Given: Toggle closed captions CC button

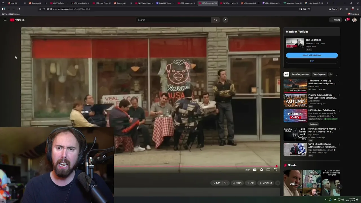Looking at the screenshot, I should point(255,170).
